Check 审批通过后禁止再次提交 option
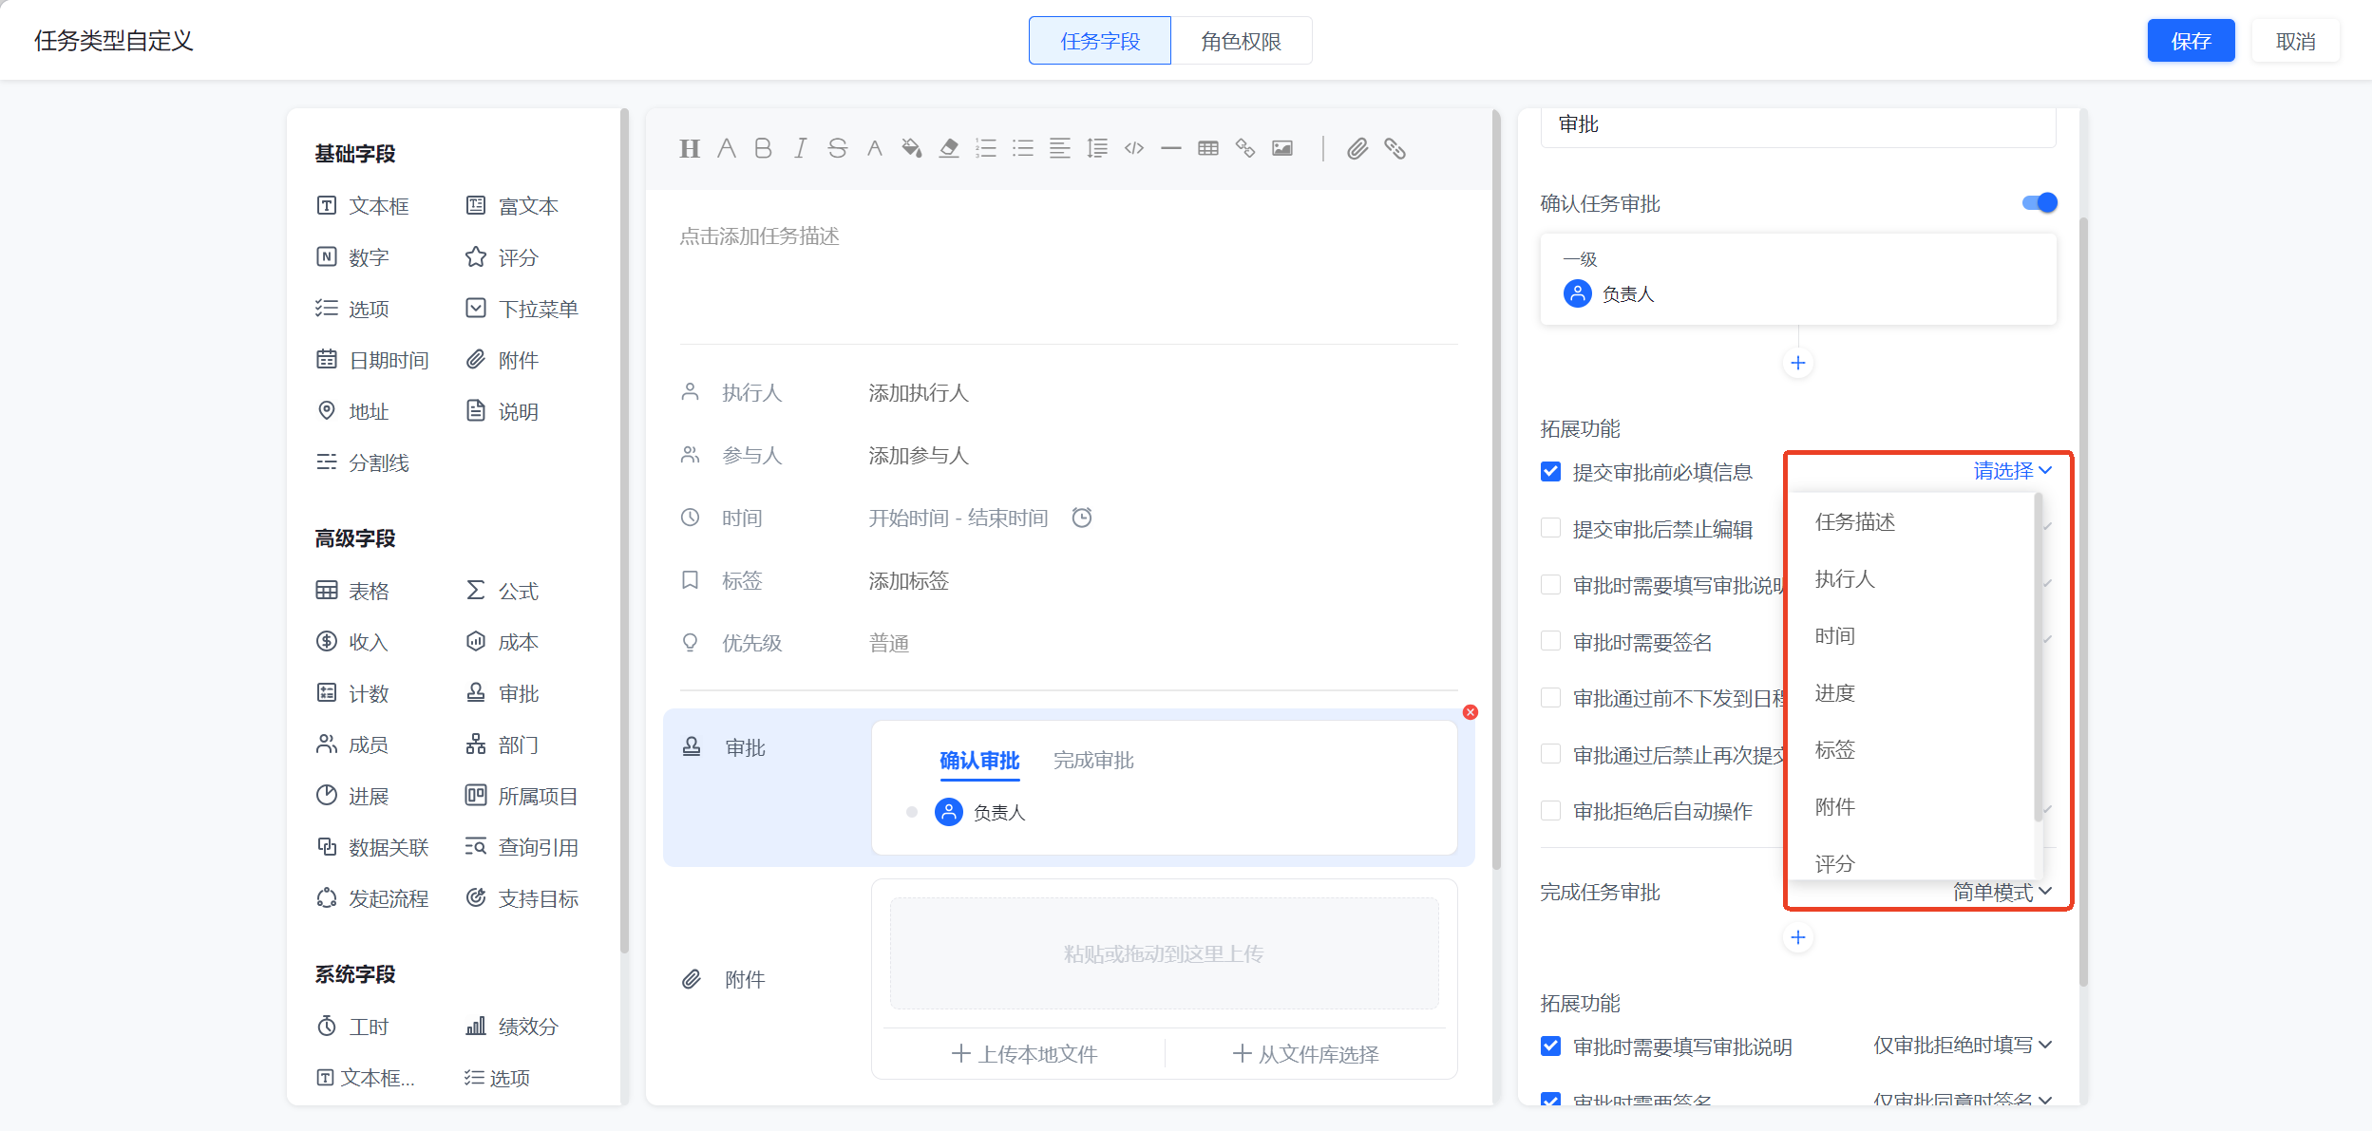 pyautogui.click(x=1551, y=754)
